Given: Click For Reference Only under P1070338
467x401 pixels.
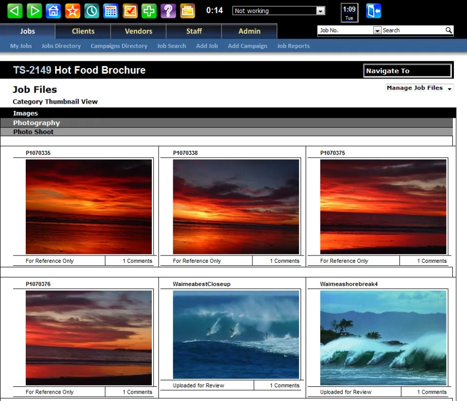Looking at the screenshot, I should [x=197, y=261].
